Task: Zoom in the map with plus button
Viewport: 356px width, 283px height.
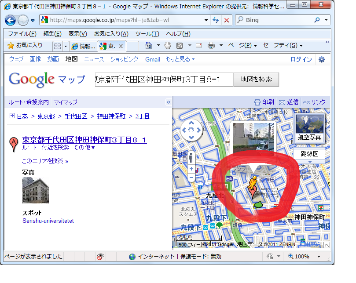Action: click(191, 169)
